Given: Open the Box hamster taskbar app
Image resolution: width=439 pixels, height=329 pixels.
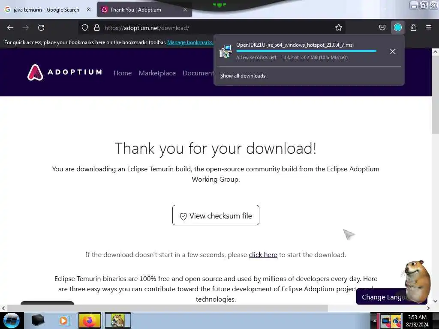Looking at the screenshot, I should tap(118, 320).
